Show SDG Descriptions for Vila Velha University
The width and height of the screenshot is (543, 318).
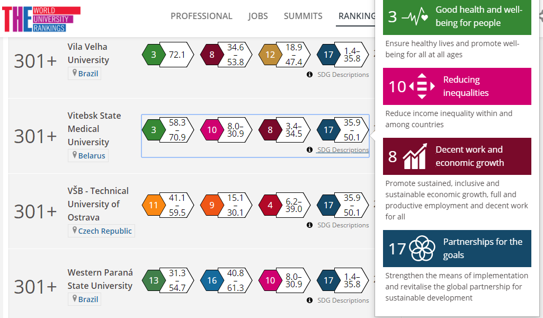click(x=342, y=75)
